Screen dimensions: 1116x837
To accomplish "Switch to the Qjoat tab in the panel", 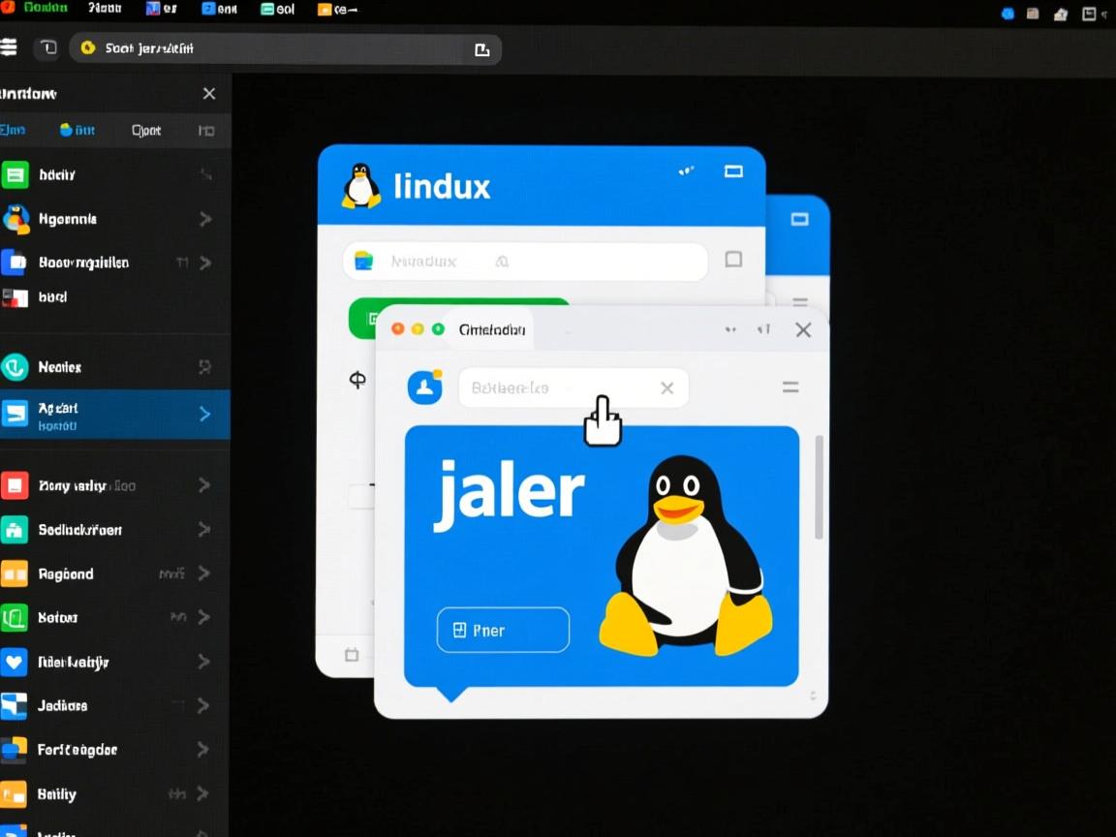I will click(x=145, y=129).
